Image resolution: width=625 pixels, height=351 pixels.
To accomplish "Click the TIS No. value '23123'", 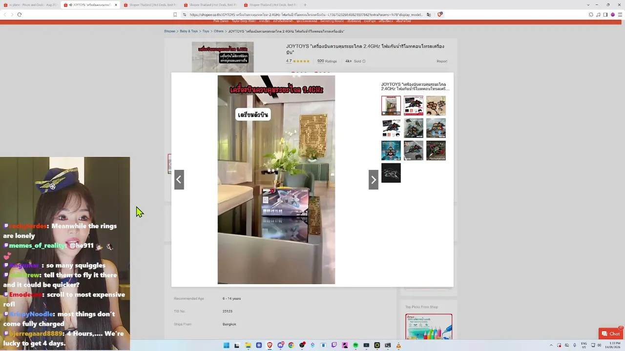I will [x=228, y=312].
